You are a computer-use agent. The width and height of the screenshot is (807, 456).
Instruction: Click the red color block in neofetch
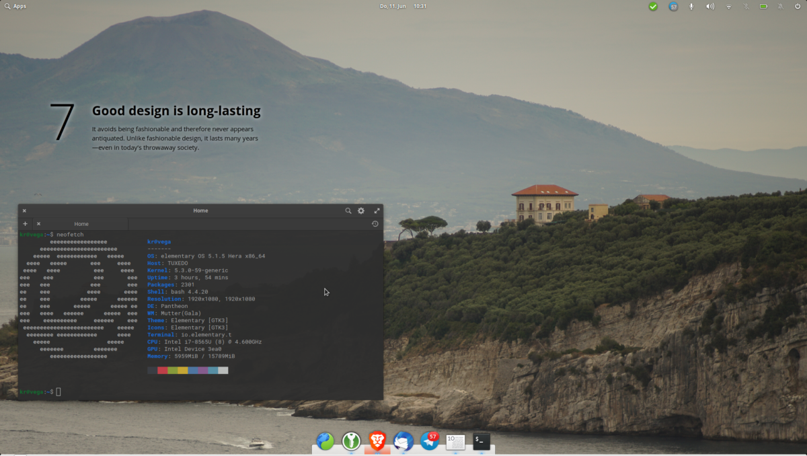162,370
